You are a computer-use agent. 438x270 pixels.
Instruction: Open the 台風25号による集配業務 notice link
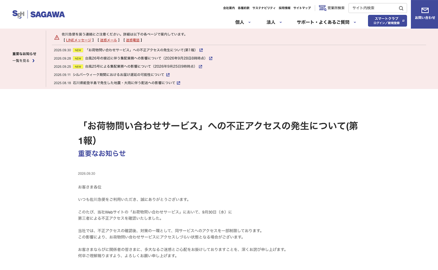point(141,66)
